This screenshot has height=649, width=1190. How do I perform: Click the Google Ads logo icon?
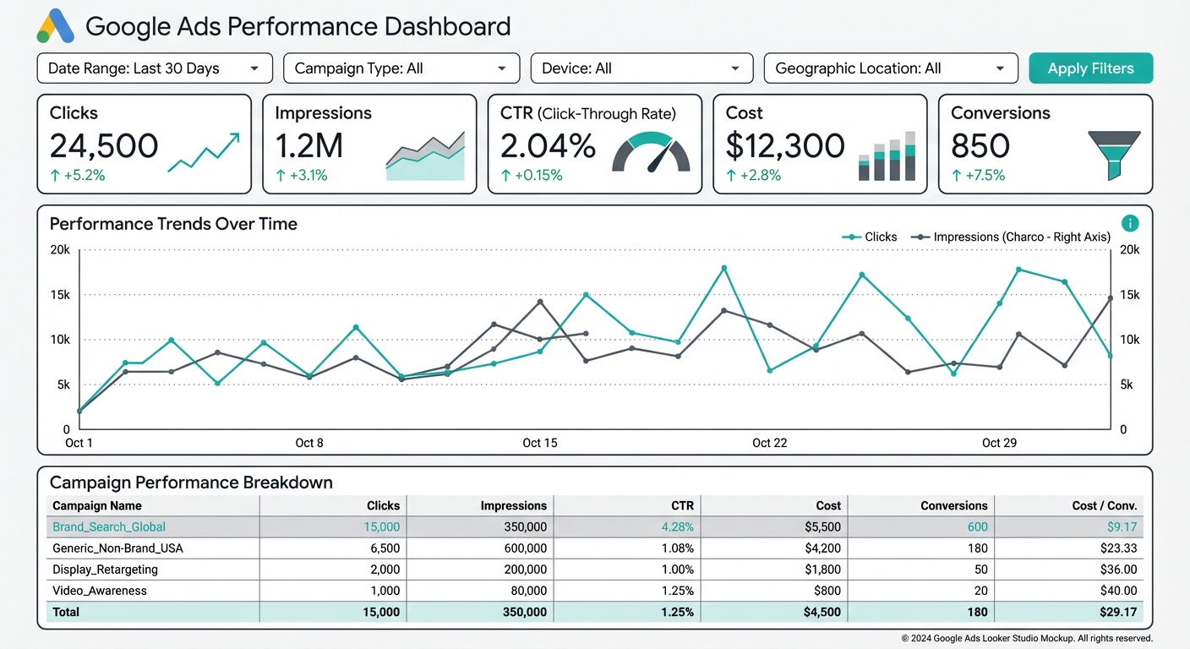tap(54, 26)
